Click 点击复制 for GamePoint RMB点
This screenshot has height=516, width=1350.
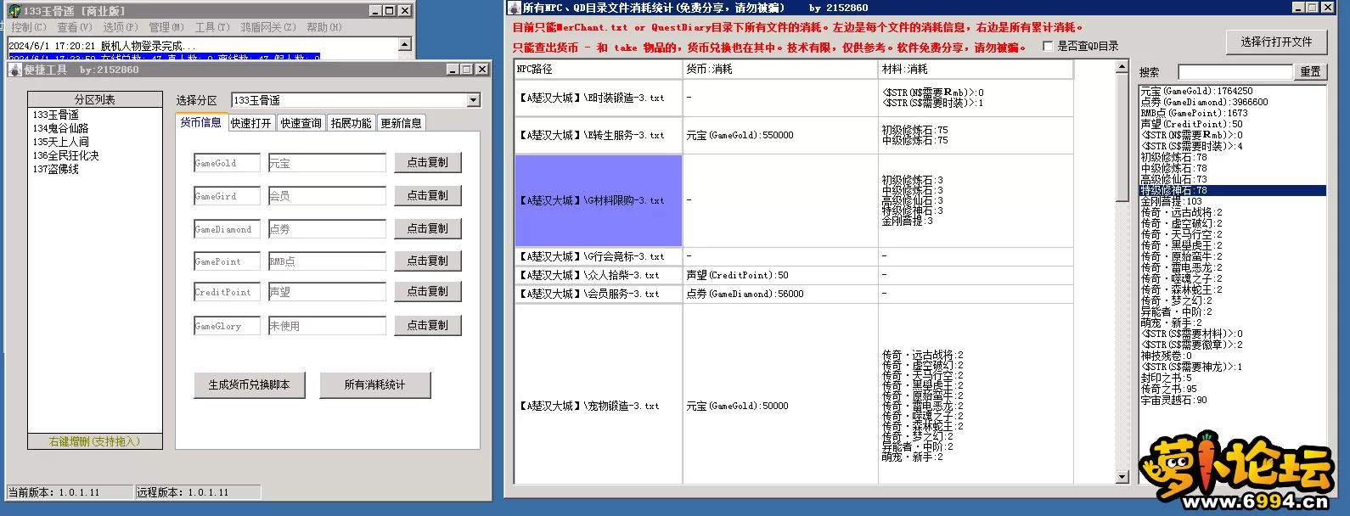coord(428,261)
